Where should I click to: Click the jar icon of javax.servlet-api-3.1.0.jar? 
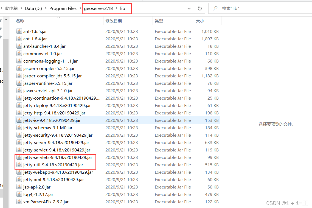[x=19, y=91]
